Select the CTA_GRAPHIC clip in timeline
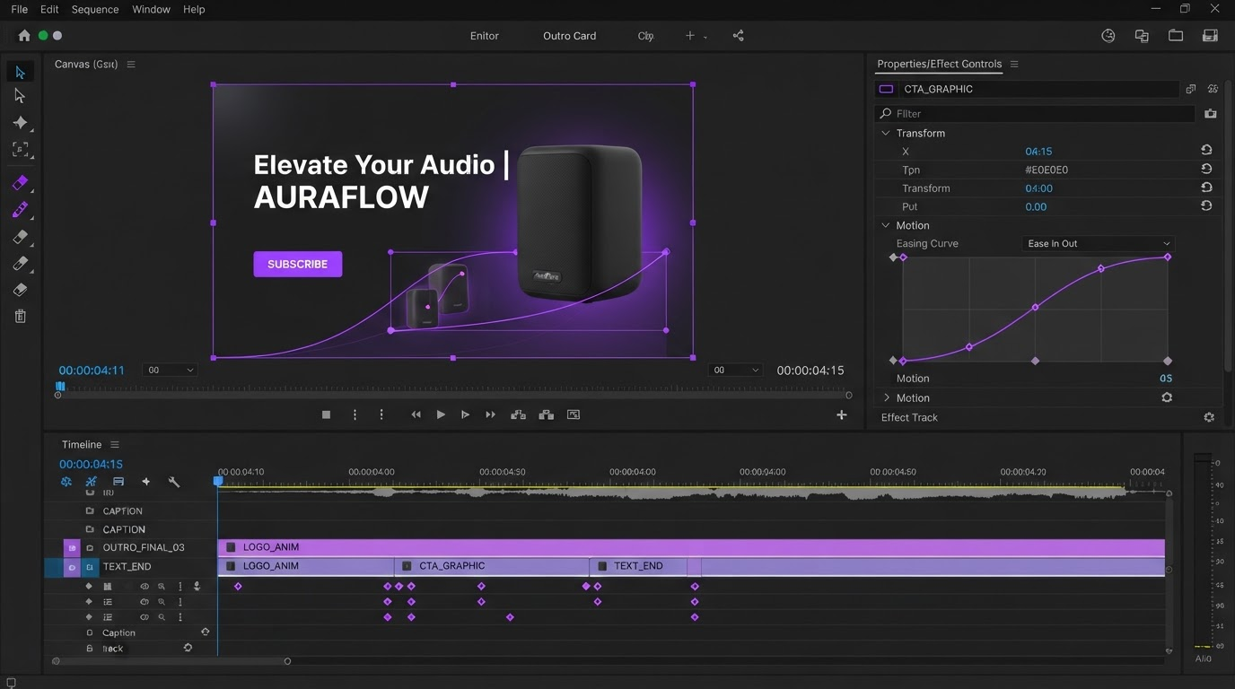This screenshot has width=1235, height=689. 491,566
